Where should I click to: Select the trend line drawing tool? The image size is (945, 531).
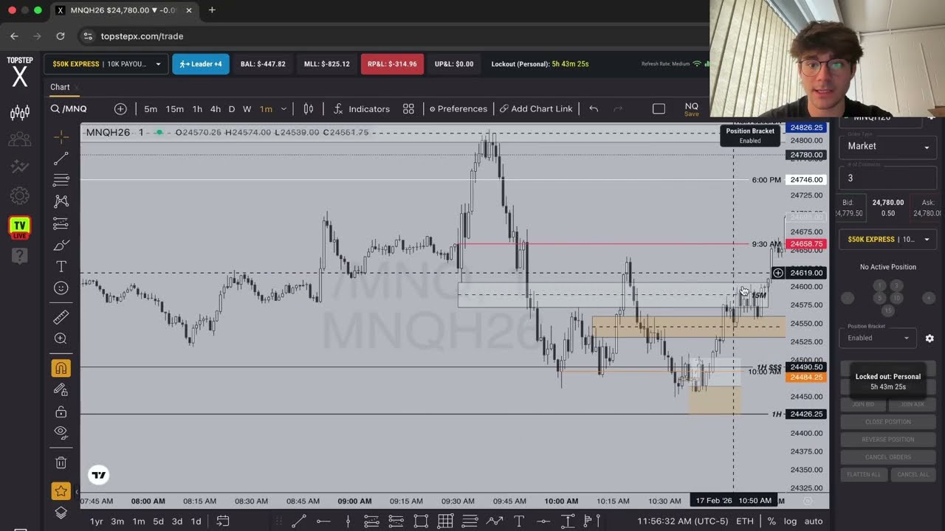61,159
